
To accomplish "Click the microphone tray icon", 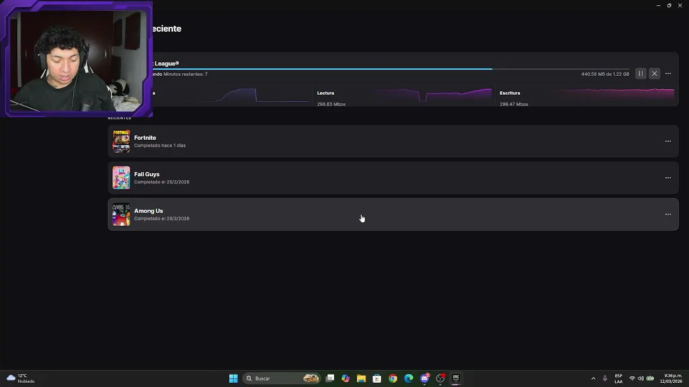I will (605, 378).
